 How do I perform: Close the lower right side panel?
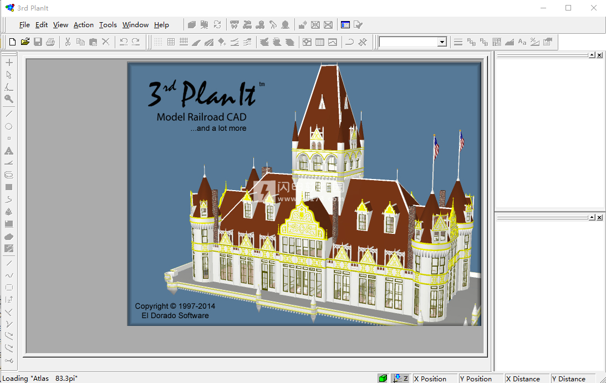[599, 218]
